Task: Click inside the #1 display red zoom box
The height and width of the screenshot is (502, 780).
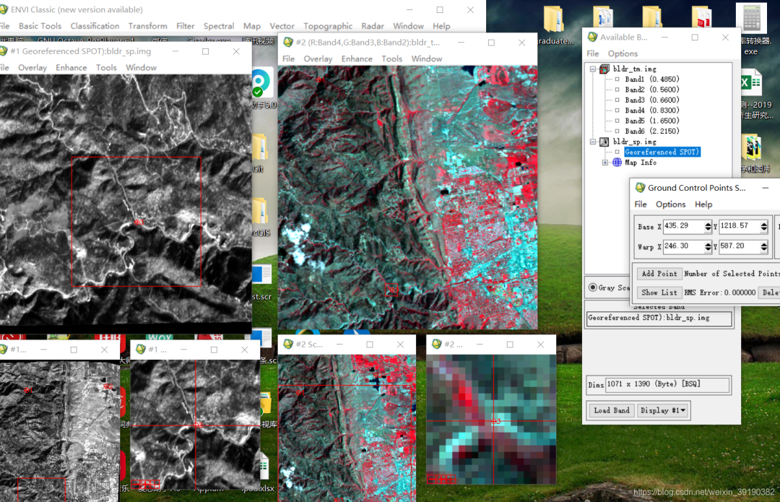Action: tap(136, 222)
